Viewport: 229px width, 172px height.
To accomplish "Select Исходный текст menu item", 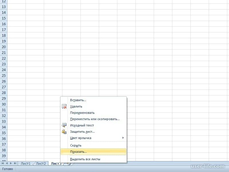I will (x=94, y=125).
